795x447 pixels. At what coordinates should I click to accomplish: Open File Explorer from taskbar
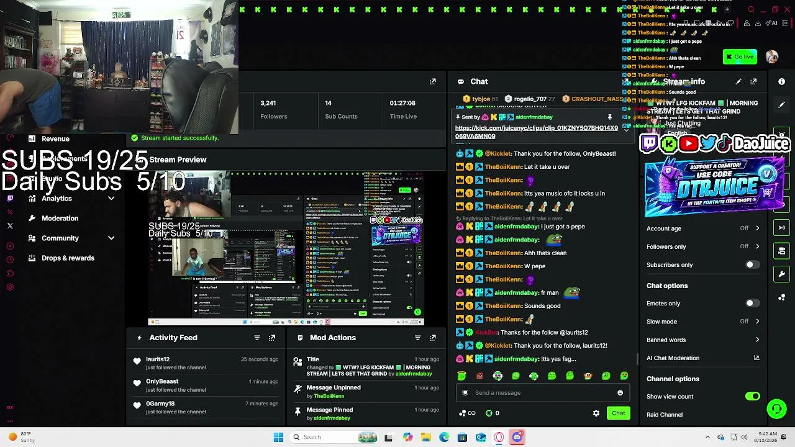point(426,437)
